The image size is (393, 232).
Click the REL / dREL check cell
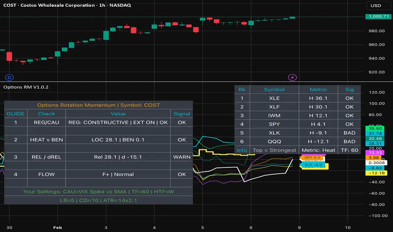point(46,157)
